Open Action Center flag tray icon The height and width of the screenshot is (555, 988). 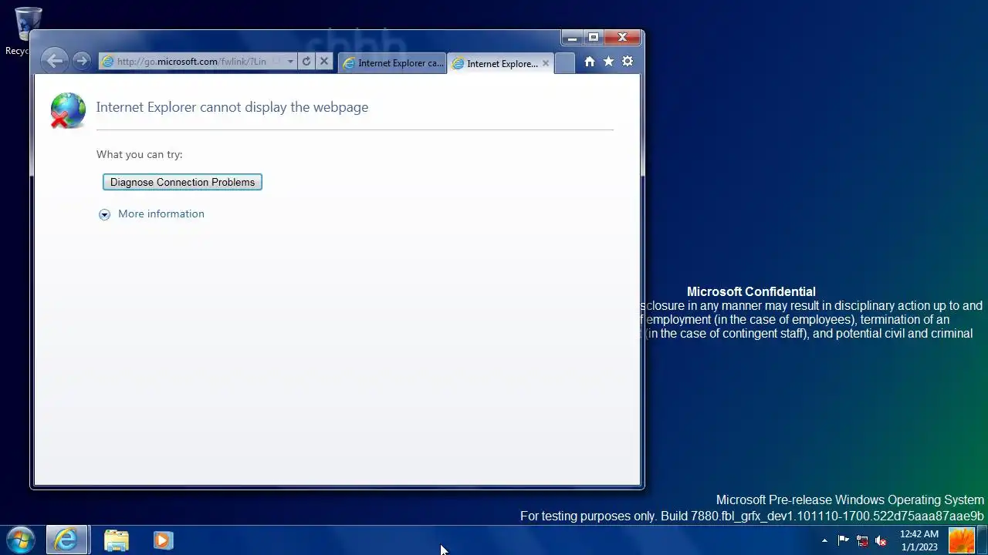point(843,540)
